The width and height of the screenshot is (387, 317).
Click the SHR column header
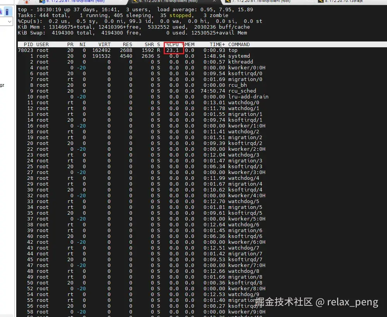149,45
